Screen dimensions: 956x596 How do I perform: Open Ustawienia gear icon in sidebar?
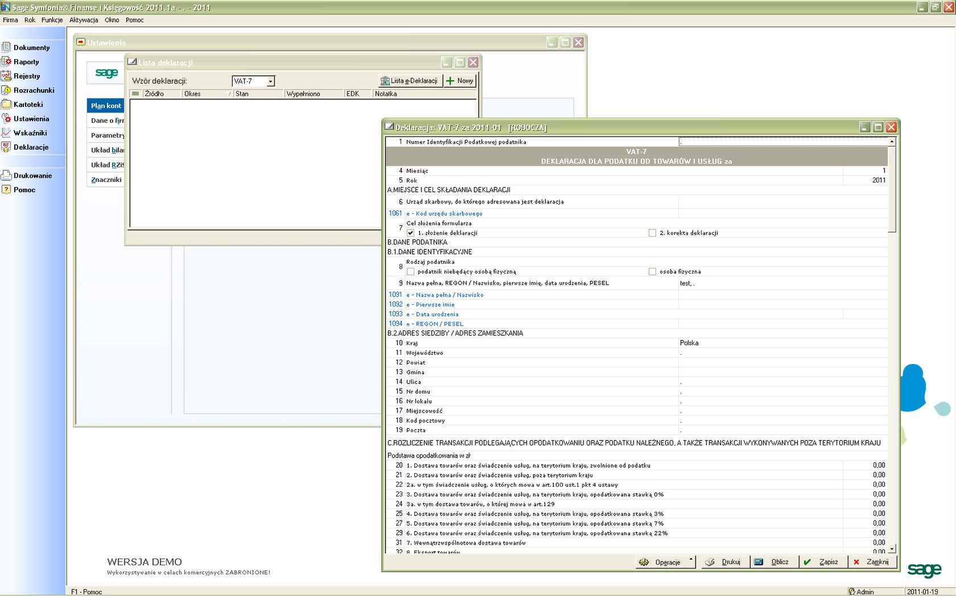coord(6,118)
